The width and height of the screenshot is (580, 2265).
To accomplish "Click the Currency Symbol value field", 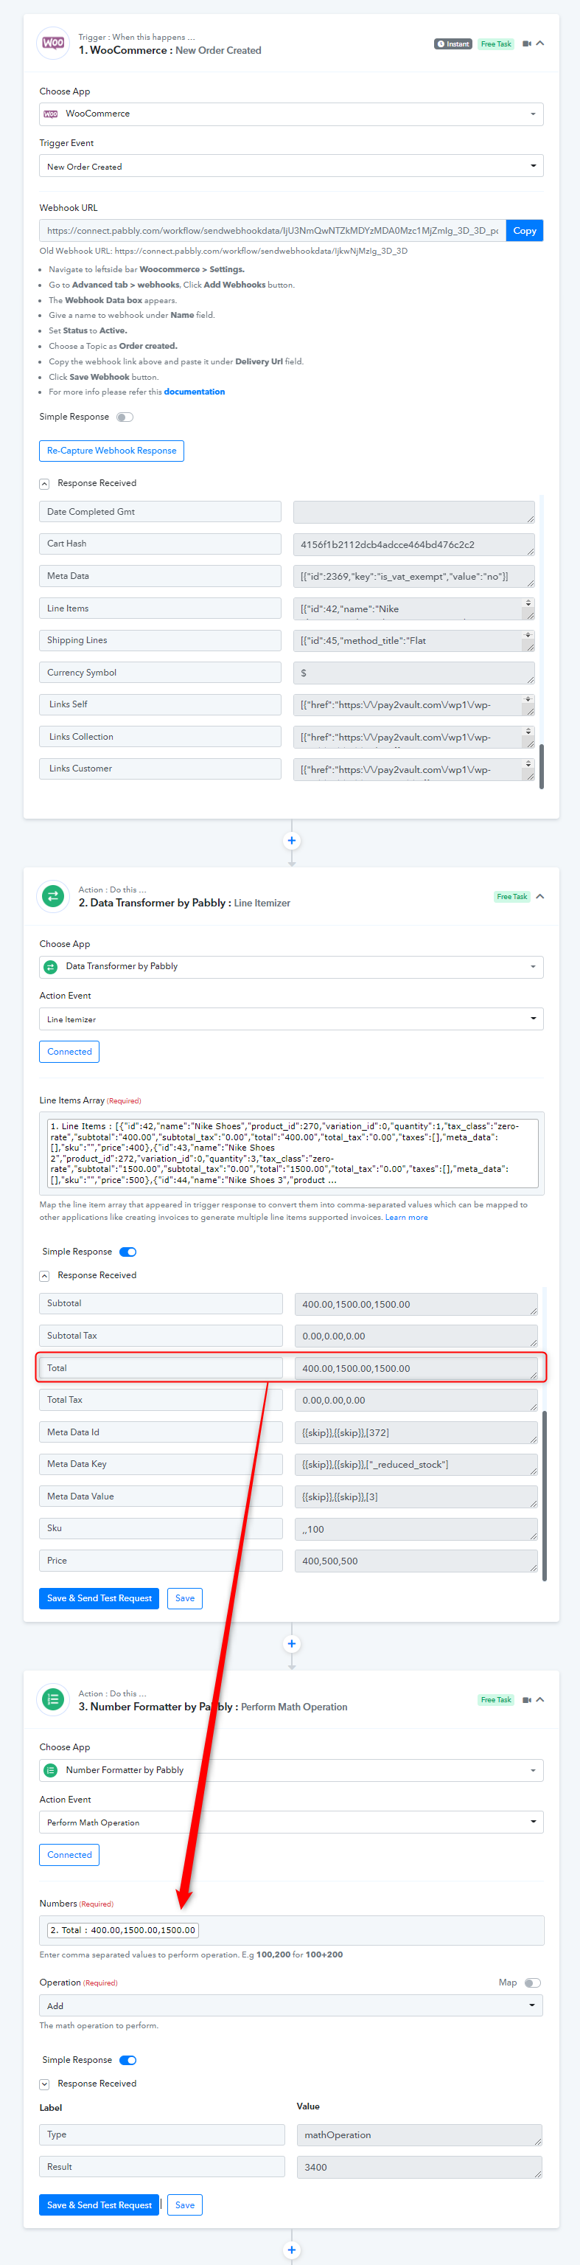I will (x=414, y=673).
